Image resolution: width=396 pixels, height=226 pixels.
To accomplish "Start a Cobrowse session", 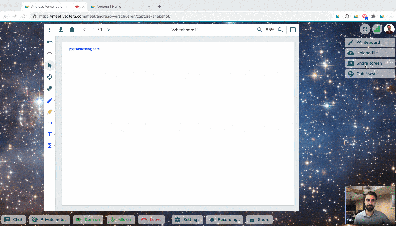I will [370, 74].
